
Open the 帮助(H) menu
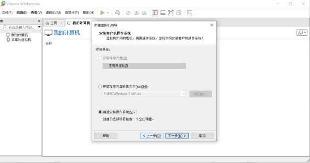pos(88,13)
